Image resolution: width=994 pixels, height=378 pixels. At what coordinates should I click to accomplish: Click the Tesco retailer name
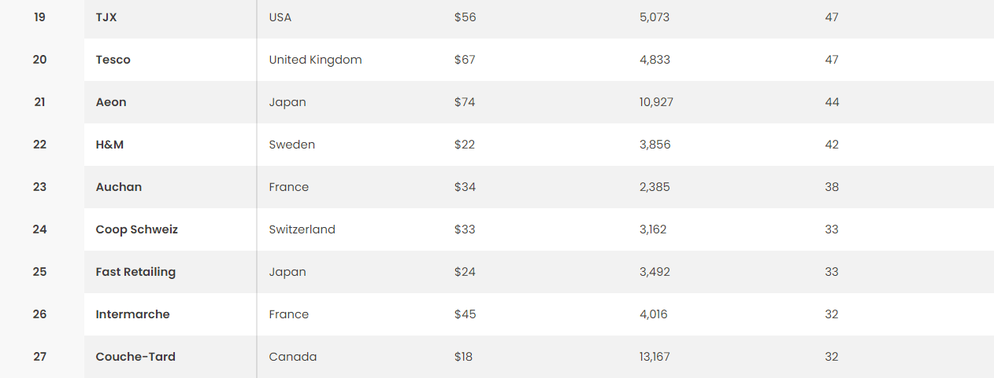click(113, 60)
